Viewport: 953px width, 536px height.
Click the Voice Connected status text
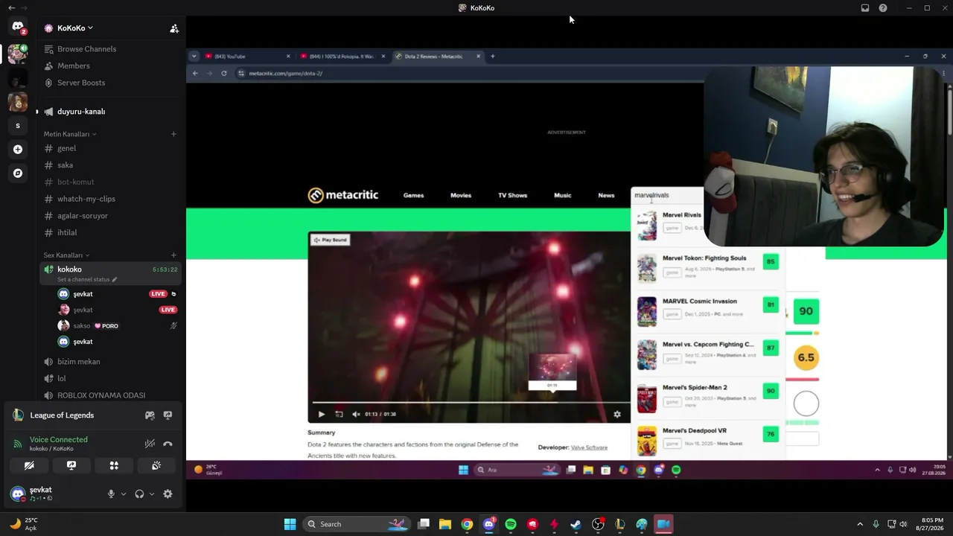pos(59,439)
